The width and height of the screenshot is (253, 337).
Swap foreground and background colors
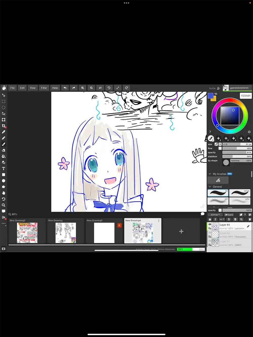click(216, 94)
